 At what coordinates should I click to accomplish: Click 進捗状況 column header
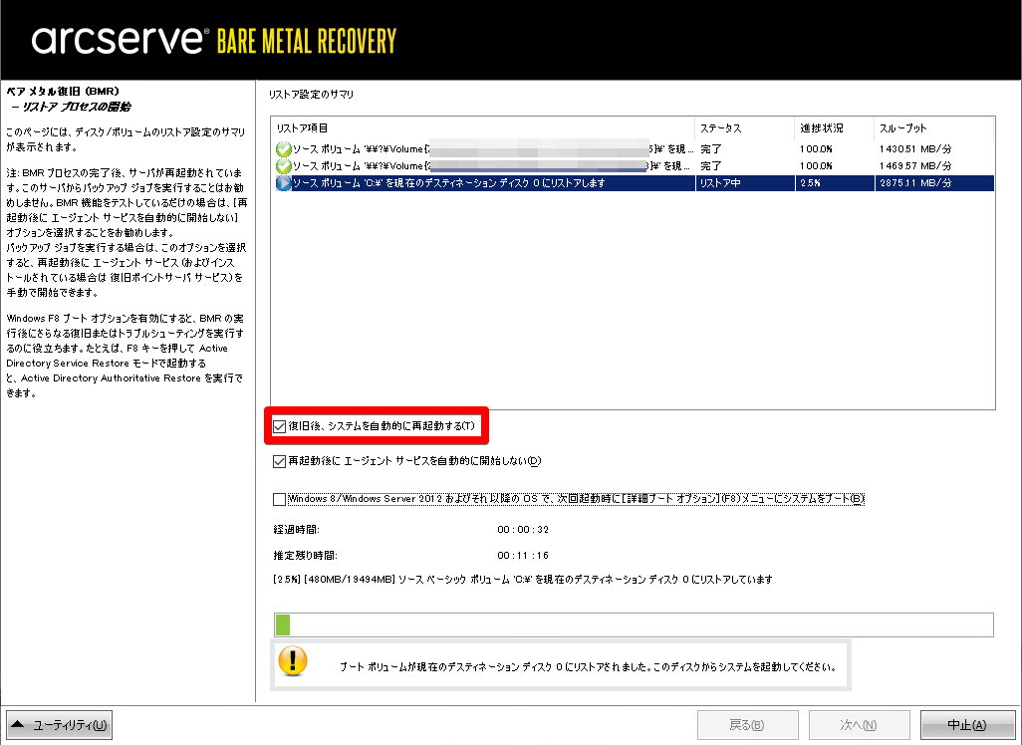pyautogui.click(x=835, y=128)
